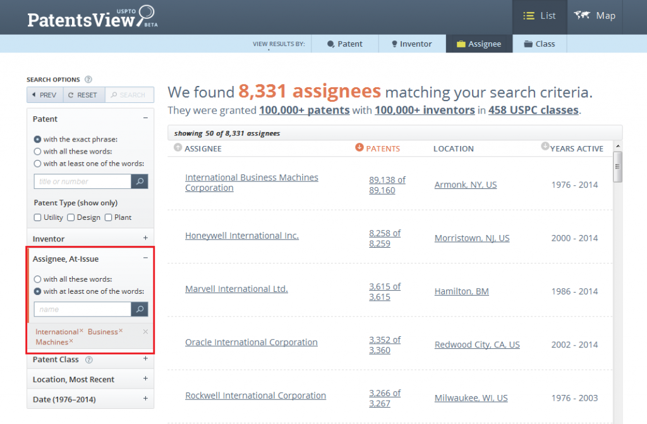The width and height of the screenshot is (647, 424).
Task: Select Assignee 'with all these words' radio
Action: (37, 279)
